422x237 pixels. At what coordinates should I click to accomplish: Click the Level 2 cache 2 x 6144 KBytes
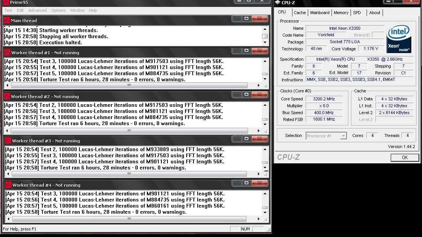tap(394, 113)
